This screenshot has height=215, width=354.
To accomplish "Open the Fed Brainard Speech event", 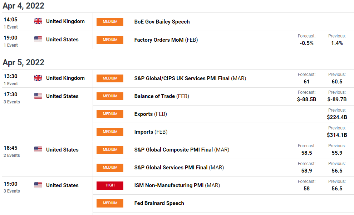I will click(159, 203).
